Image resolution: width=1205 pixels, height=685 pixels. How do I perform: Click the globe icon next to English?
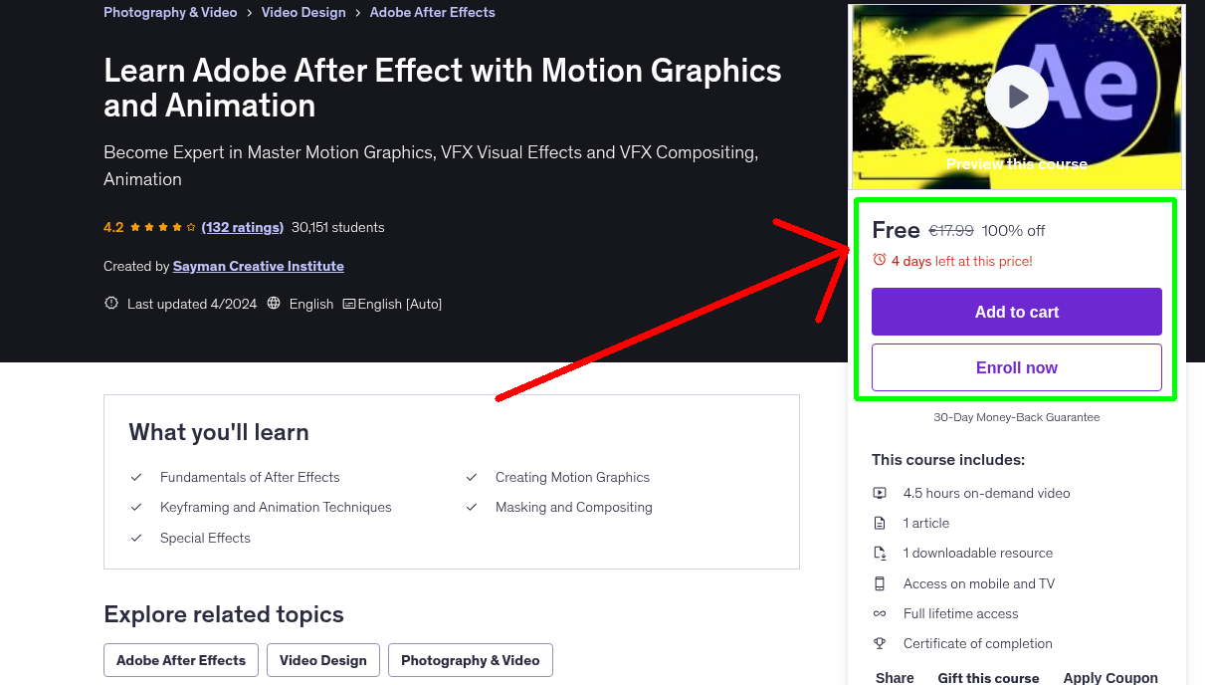tap(274, 303)
